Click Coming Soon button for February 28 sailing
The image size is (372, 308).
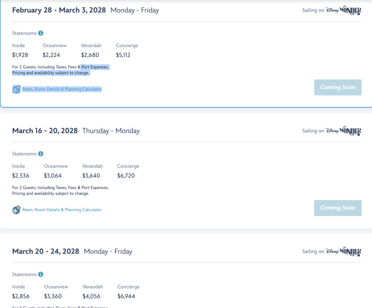pos(338,87)
